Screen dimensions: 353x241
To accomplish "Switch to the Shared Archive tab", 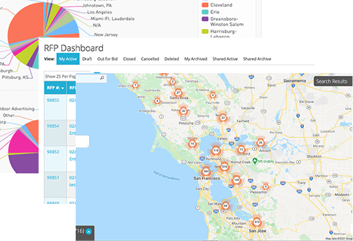I will point(257,59).
